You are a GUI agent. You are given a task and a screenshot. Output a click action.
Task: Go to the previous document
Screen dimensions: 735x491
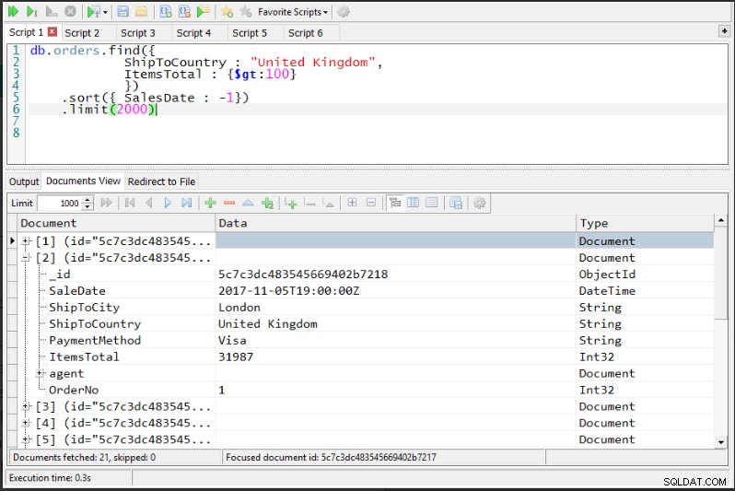pos(149,203)
